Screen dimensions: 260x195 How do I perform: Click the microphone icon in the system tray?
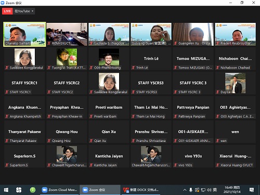coord(191,190)
